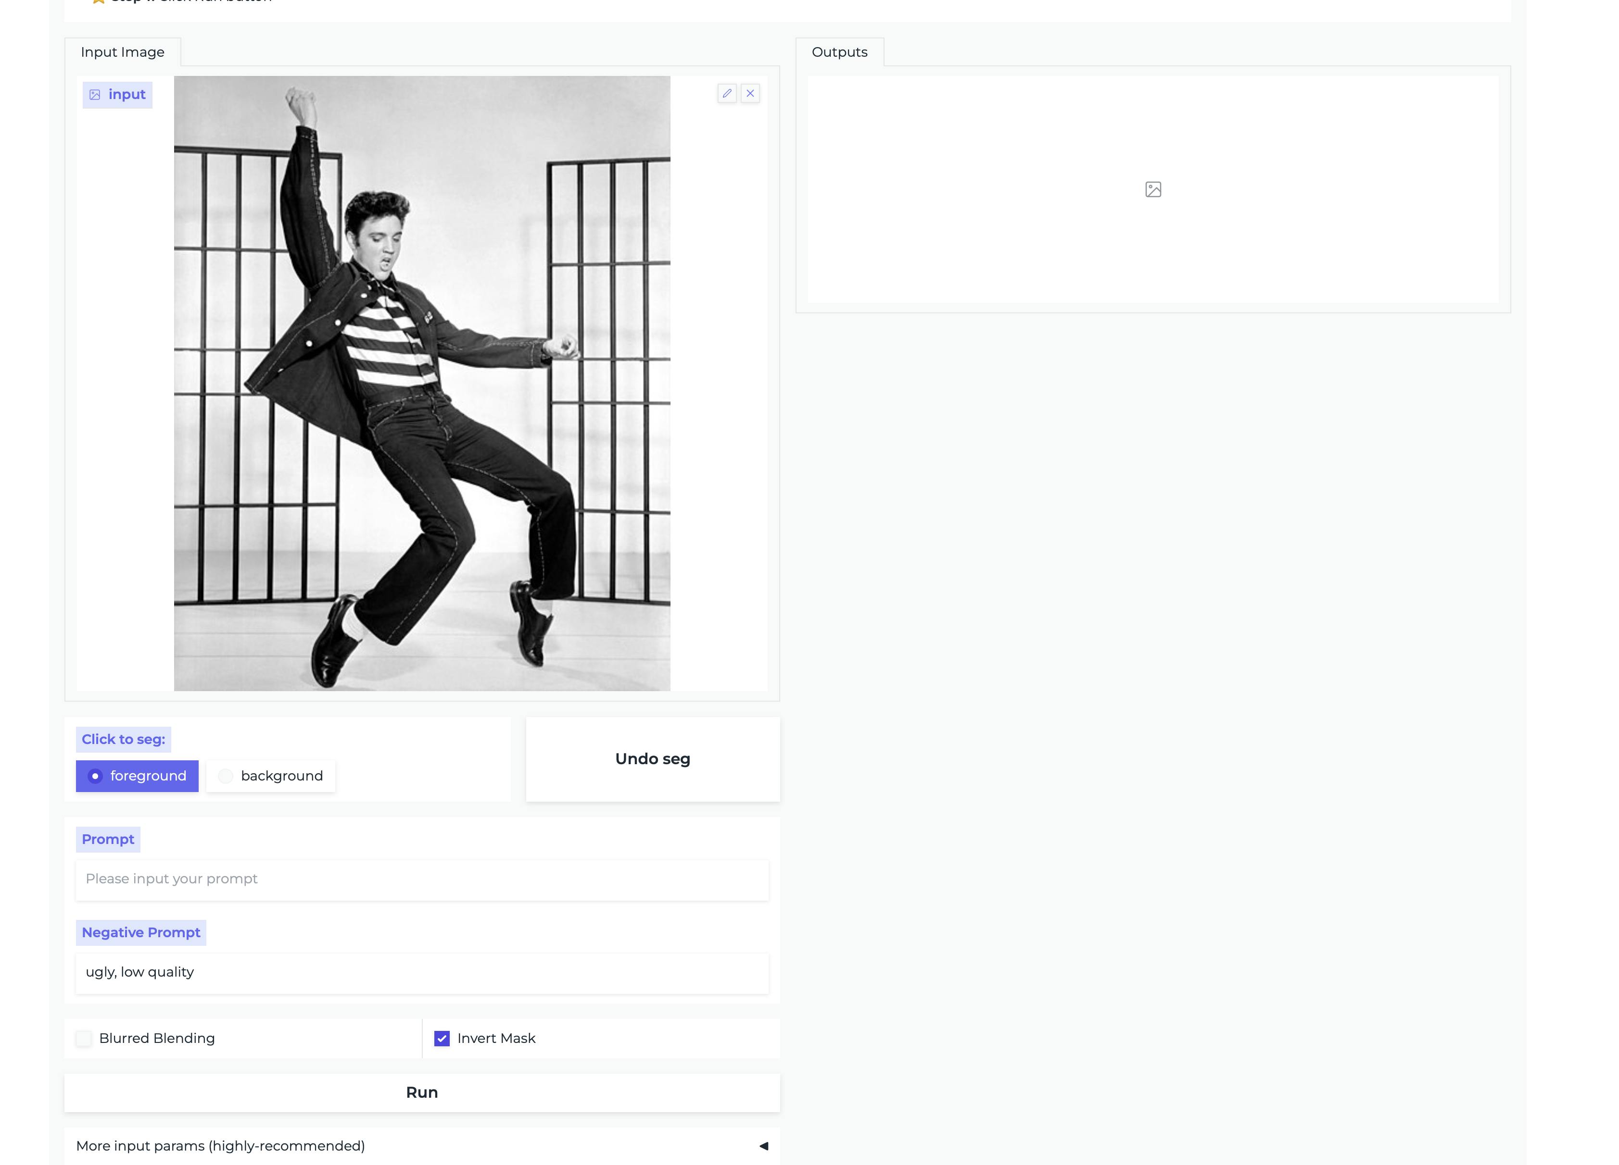Enable the Blurred Blending checkbox
The height and width of the screenshot is (1165, 1619).
[x=84, y=1039]
